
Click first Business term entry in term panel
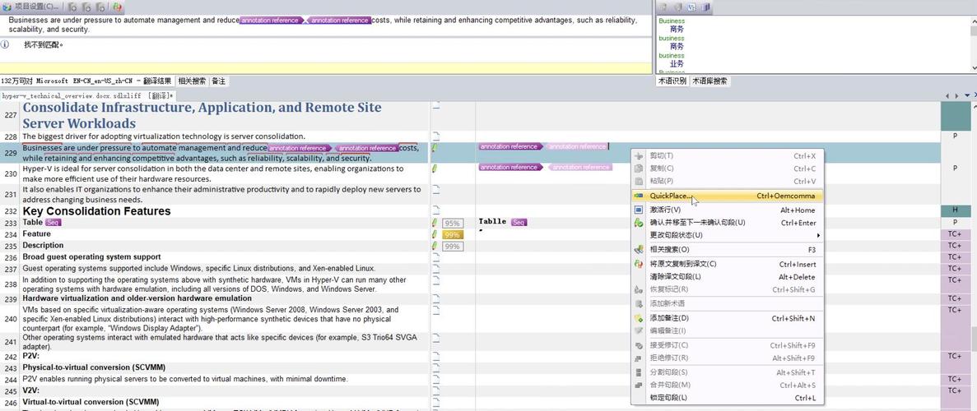[x=672, y=21]
